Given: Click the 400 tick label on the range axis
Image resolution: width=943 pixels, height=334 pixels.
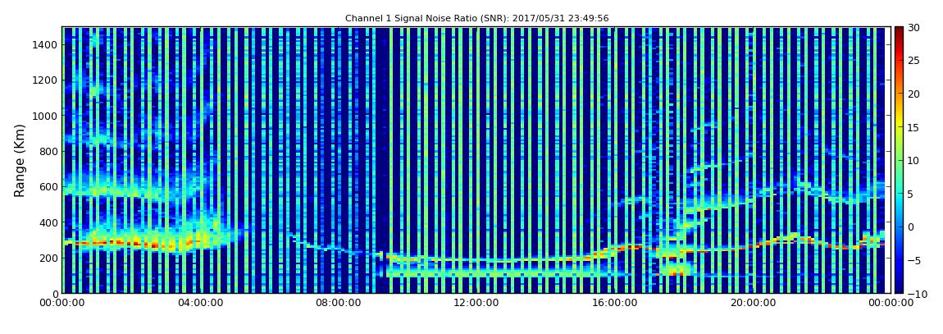Looking at the screenshot, I should [x=48, y=222].
